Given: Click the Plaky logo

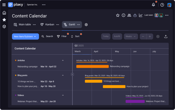Looking at the screenshot, I should (15, 5).
